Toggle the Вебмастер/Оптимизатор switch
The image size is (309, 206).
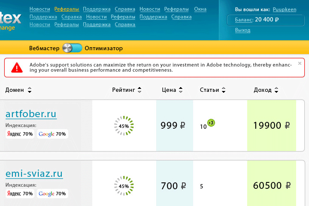[x=72, y=48]
